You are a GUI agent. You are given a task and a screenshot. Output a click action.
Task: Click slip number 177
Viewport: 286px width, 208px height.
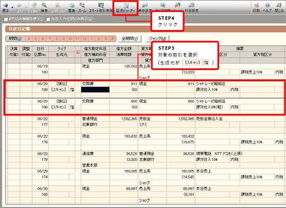(45, 124)
